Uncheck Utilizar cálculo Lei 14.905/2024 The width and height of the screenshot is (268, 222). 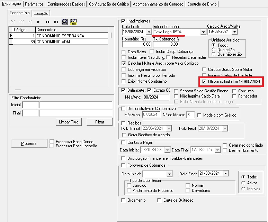(204, 81)
